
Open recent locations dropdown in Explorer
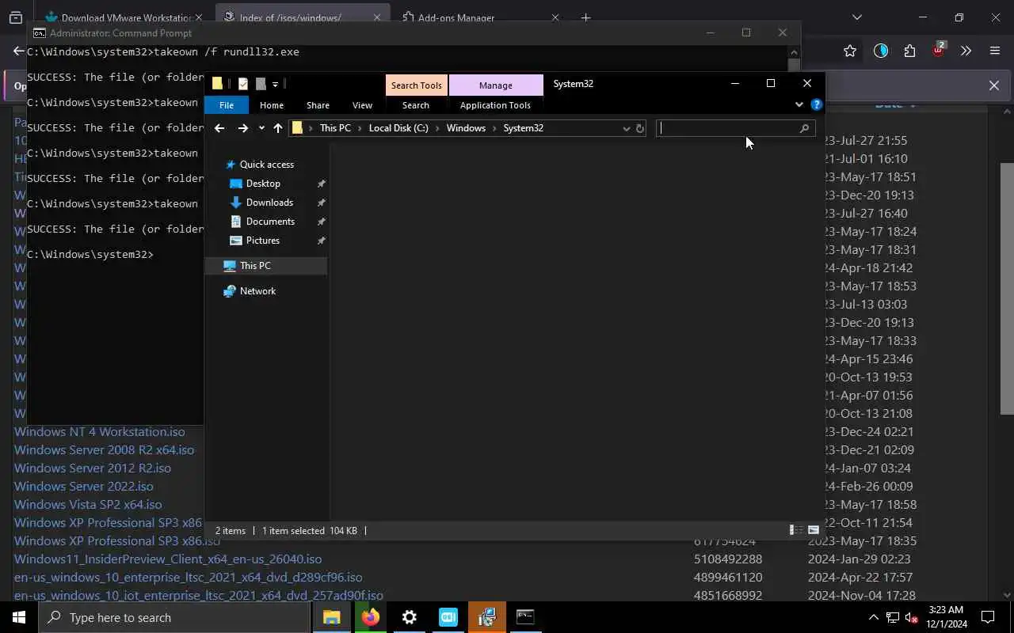coord(261,128)
